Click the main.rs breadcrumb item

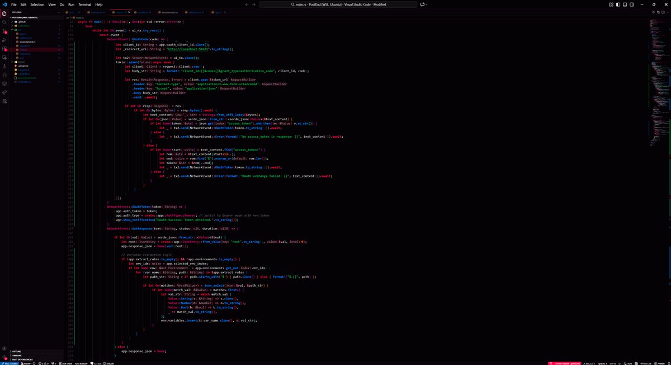pos(78,17)
